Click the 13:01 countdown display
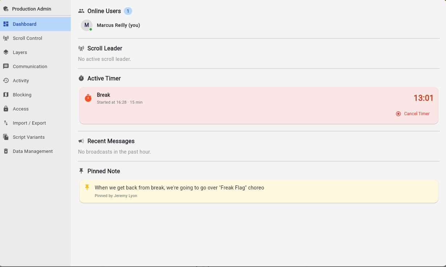The image size is (446, 267). click(424, 98)
